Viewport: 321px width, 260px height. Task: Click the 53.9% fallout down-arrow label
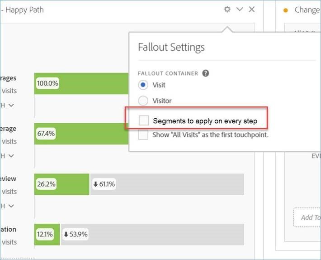pos(76,235)
